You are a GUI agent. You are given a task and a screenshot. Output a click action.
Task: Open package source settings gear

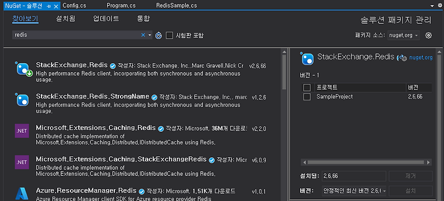point(428,35)
